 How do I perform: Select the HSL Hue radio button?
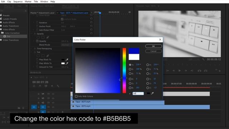pos(148,64)
